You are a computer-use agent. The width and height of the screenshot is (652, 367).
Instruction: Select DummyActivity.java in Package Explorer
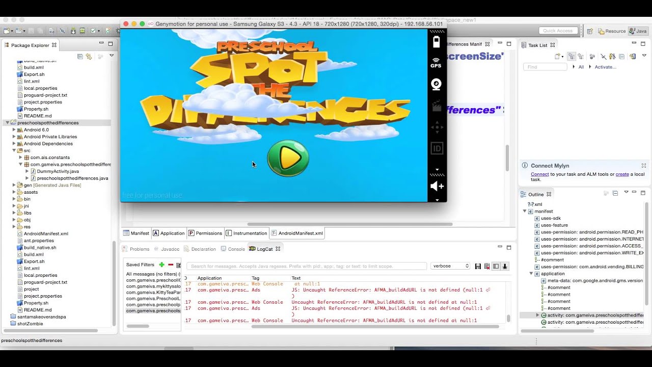pos(58,171)
